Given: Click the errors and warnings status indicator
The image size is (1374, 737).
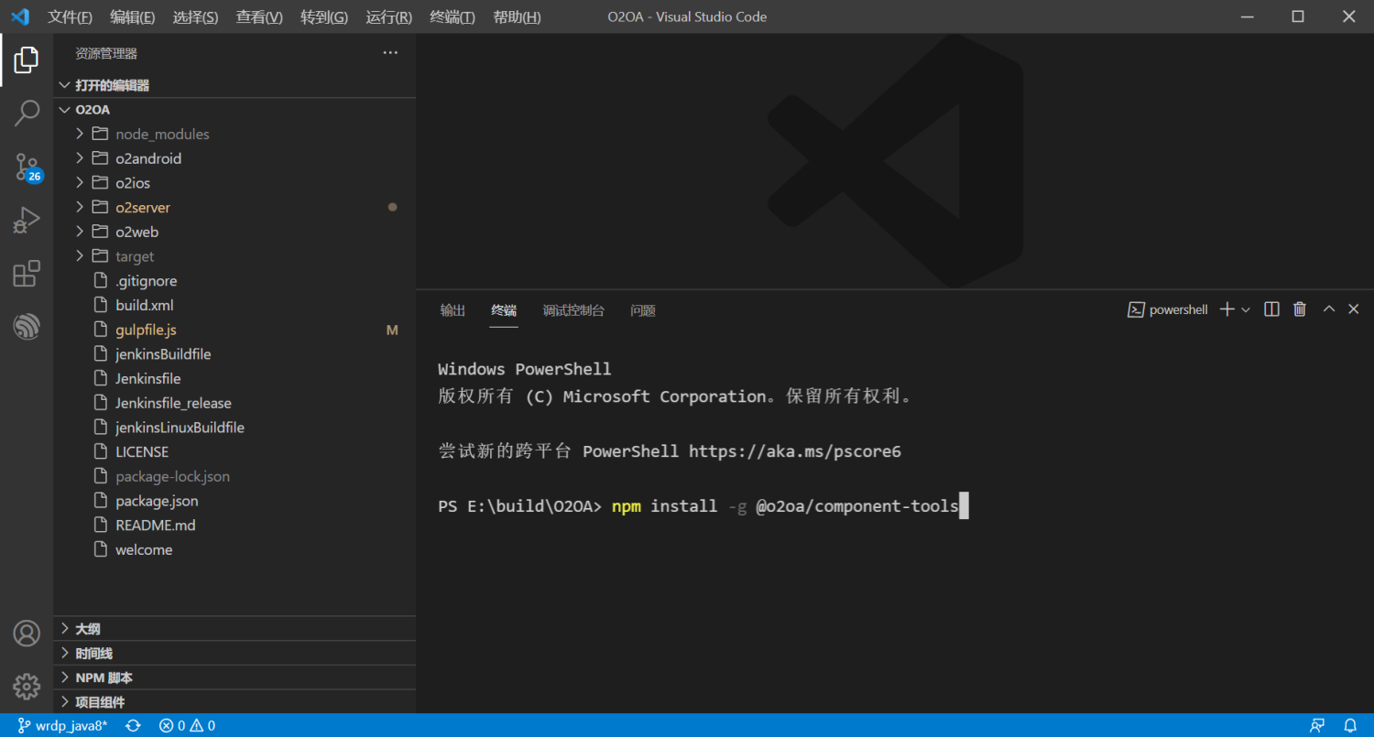Looking at the screenshot, I should click(186, 724).
